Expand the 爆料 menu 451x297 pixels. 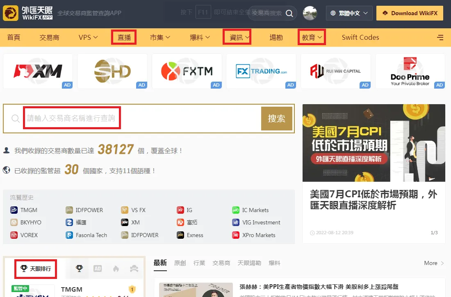pos(200,37)
